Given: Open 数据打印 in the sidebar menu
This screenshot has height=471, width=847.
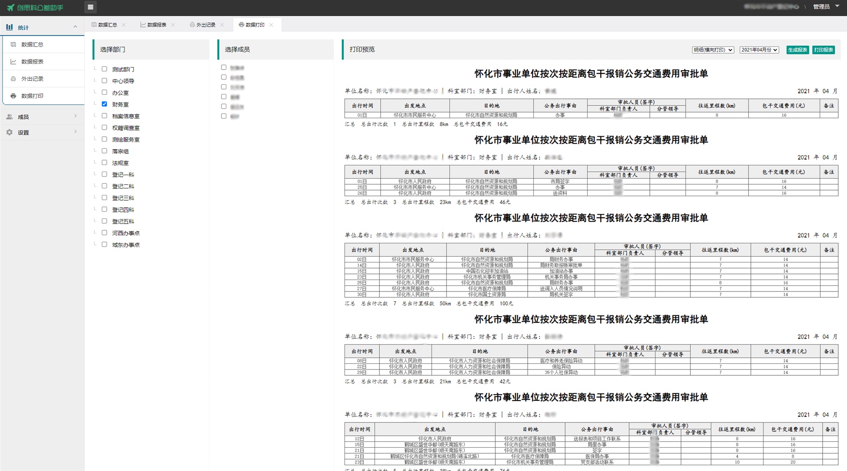Looking at the screenshot, I should point(43,96).
